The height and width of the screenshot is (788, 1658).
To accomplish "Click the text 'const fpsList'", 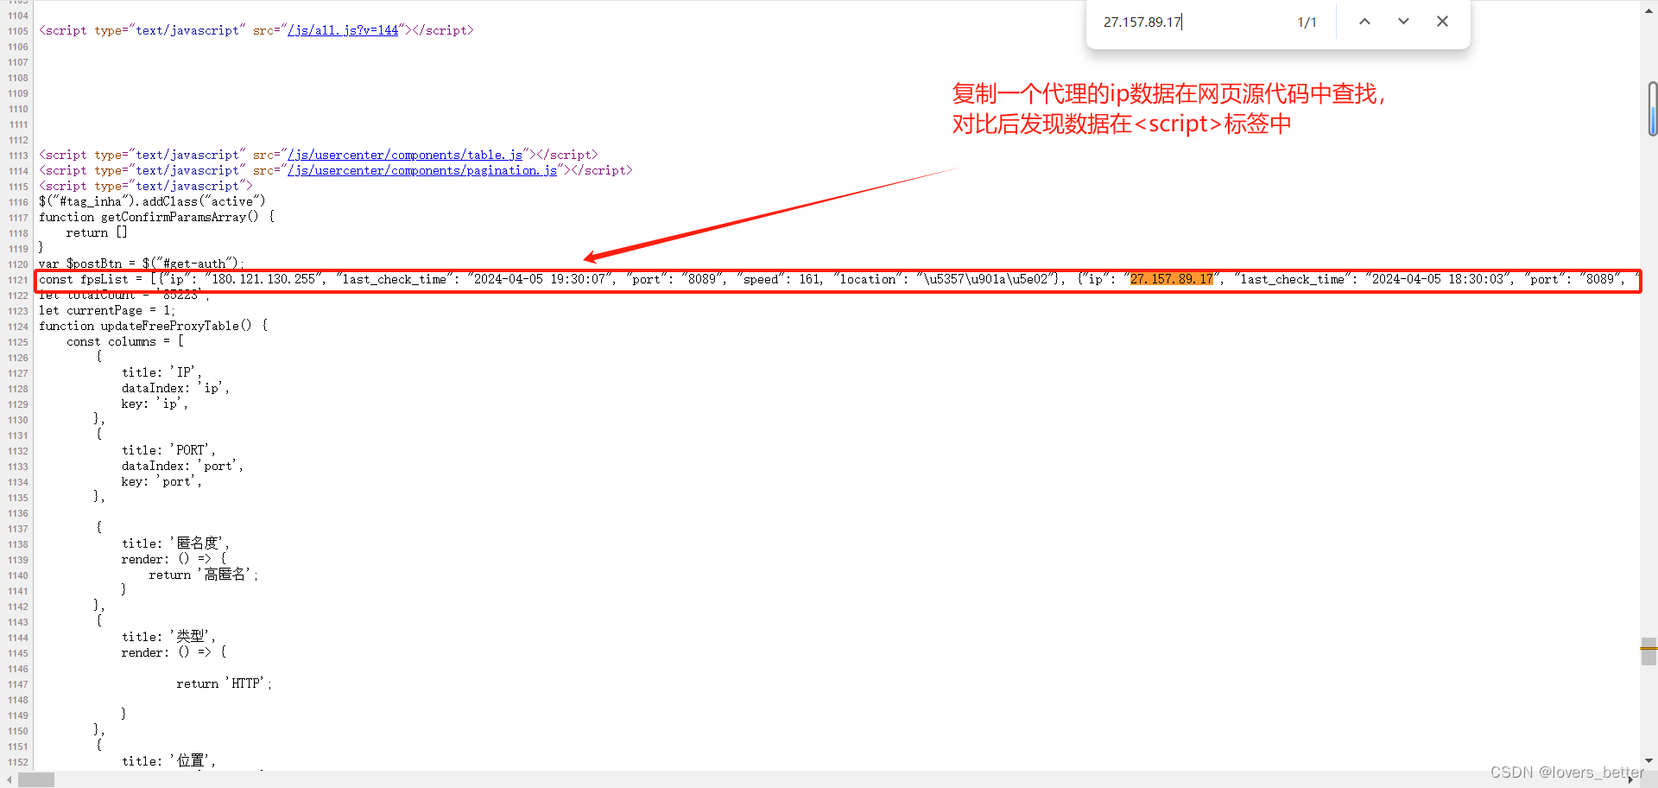I will click(83, 279).
